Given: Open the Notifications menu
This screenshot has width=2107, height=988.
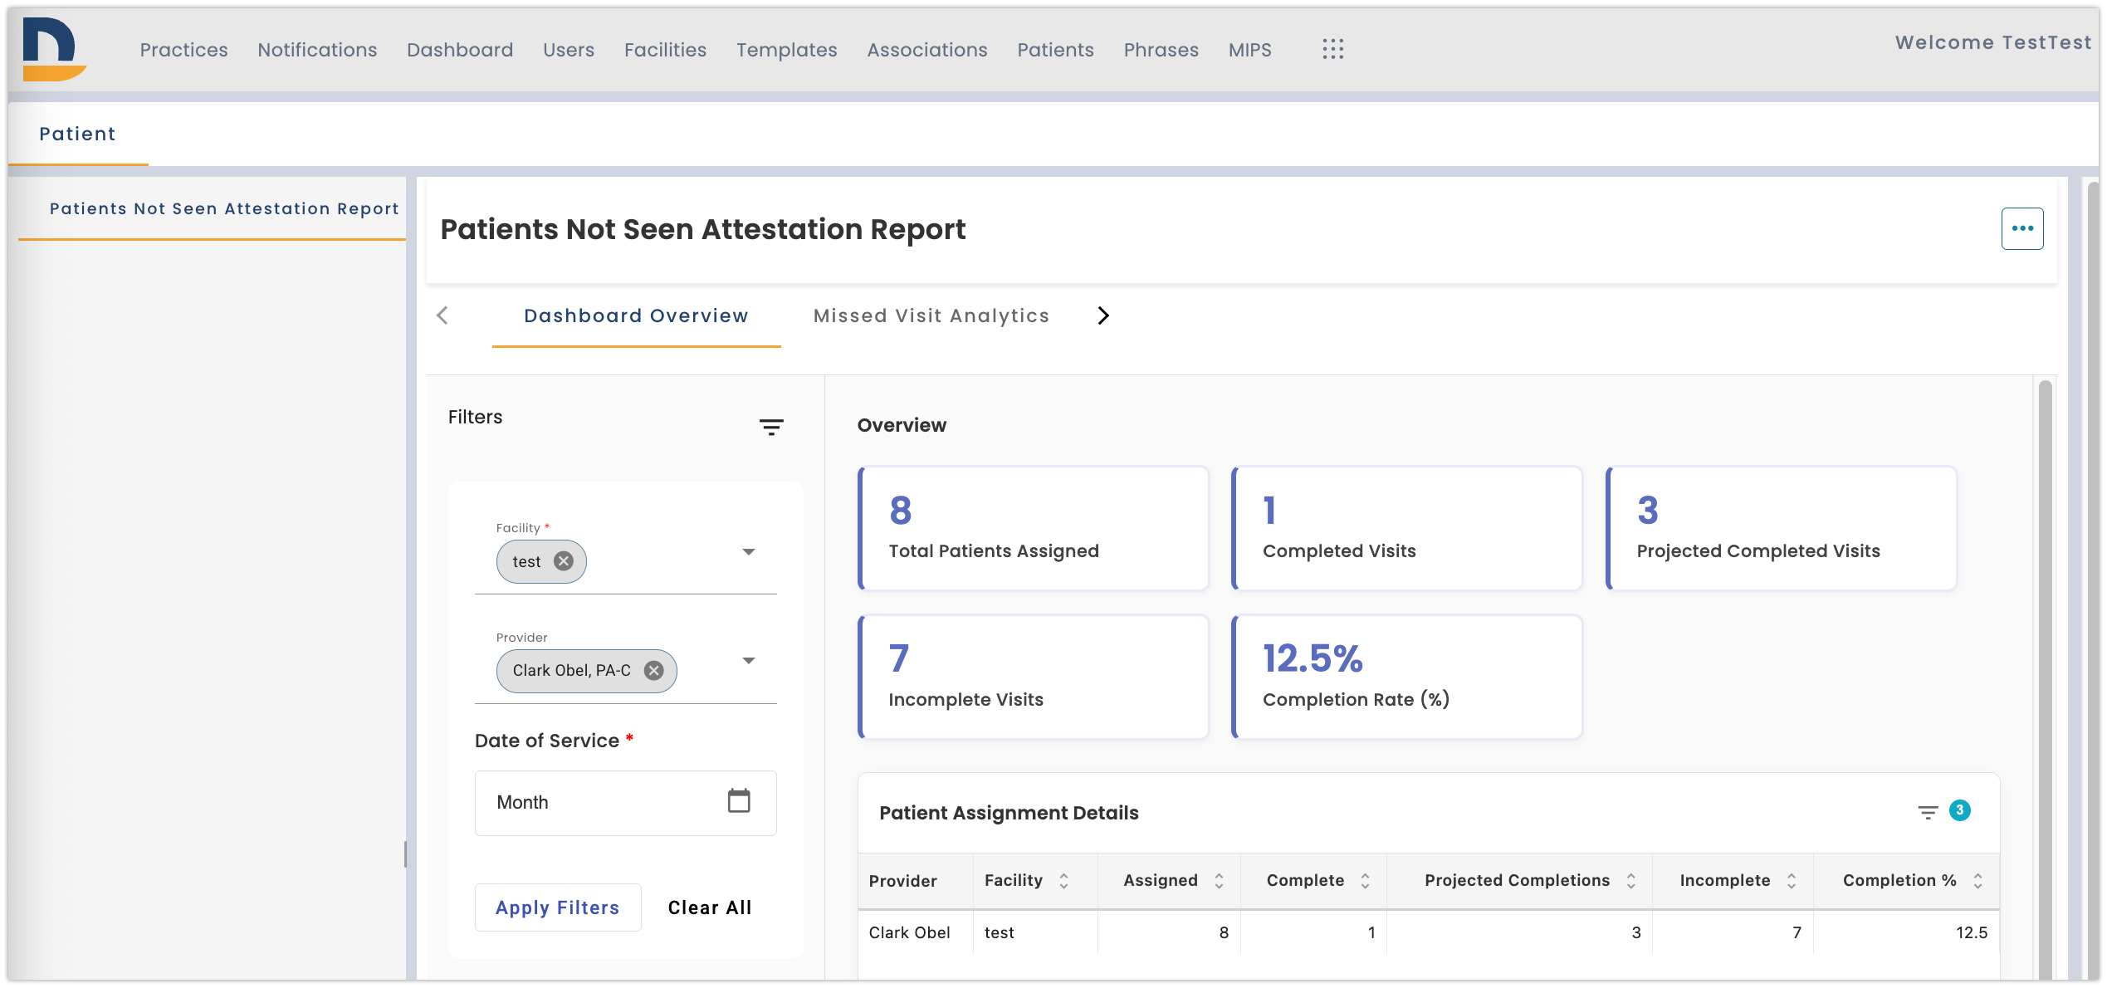Looking at the screenshot, I should pos(317,50).
